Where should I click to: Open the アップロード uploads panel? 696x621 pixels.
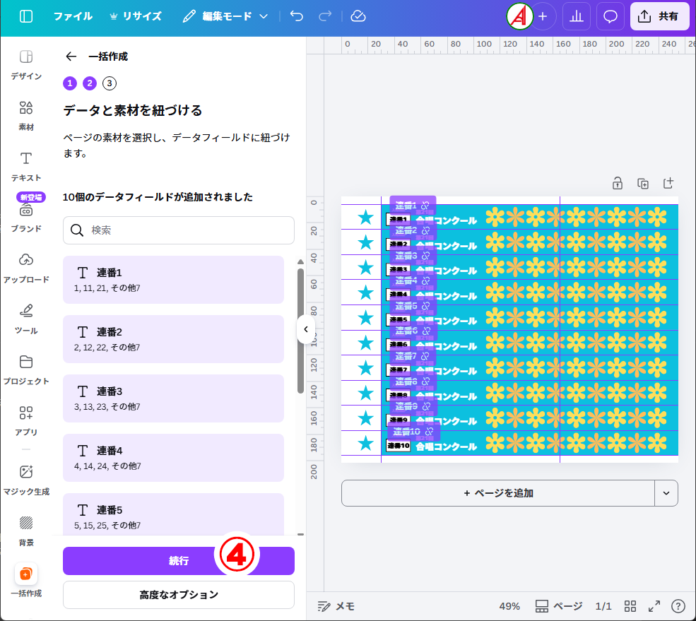click(26, 267)
